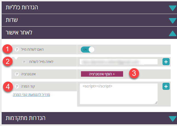Image resolution: width=177 pixels, height=126 pixels.
Task: Collapse the לאחר אישור section arrow
Action: (x=173, y=33)
